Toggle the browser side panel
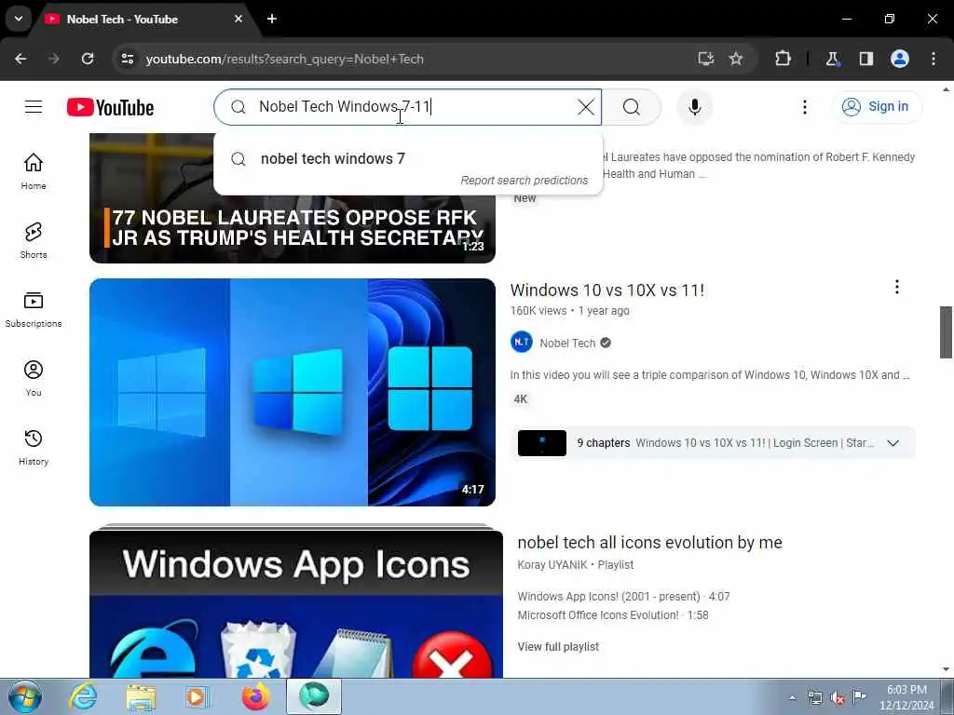 (x=865, y=59)
